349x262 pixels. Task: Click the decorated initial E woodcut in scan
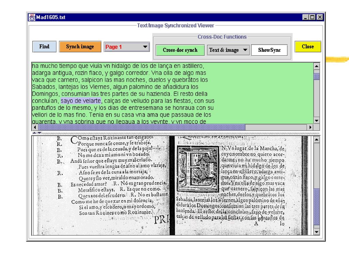coord(198,169)
